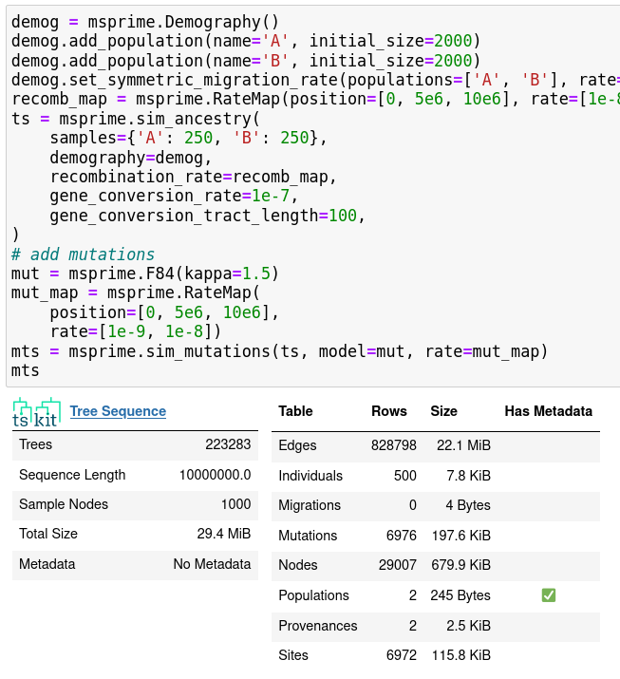The width and height of the screenshot is (620, 679).
Task: Click the Total Size 29.4 MiB value
Action: click(x=223, y=534)
